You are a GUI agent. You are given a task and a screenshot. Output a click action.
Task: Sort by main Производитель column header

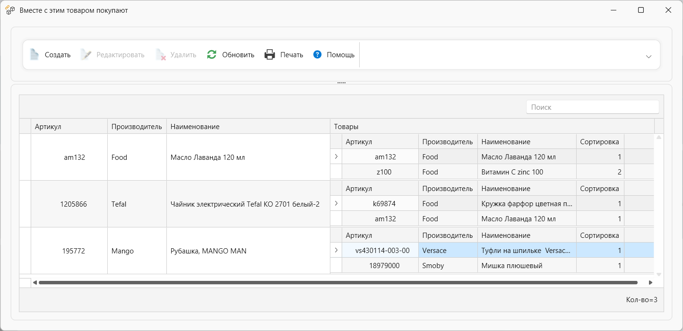coord(137,126)
